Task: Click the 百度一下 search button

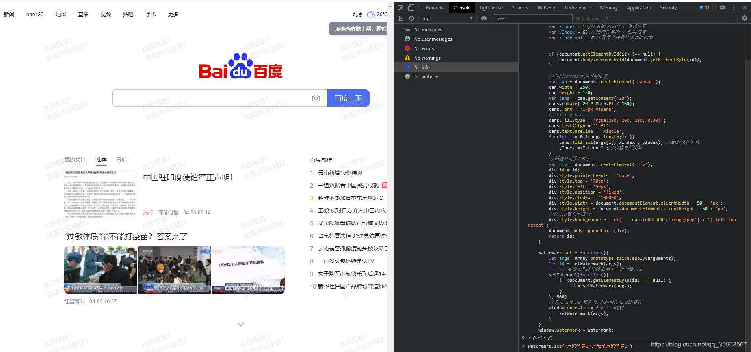Action: 348,98
